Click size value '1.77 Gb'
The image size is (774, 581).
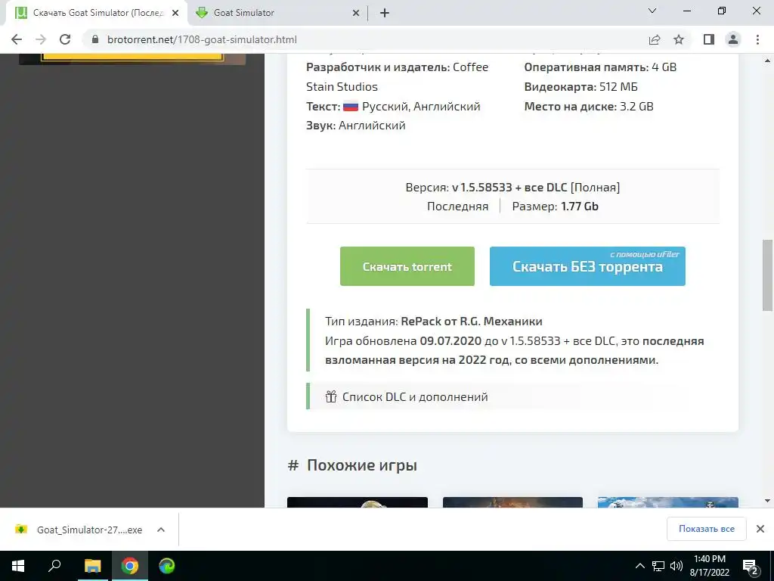tap(580, 206)
